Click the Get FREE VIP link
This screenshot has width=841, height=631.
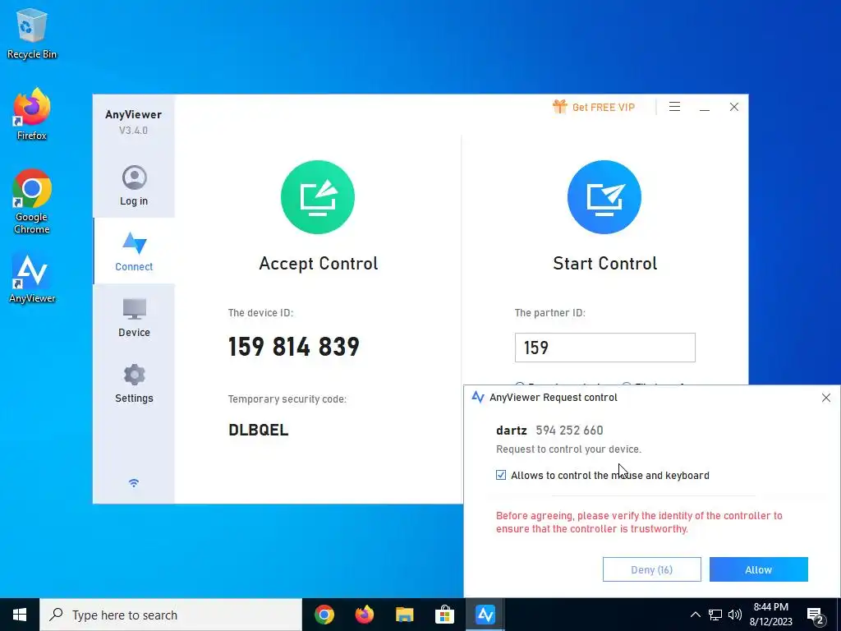tap(604, 108)
